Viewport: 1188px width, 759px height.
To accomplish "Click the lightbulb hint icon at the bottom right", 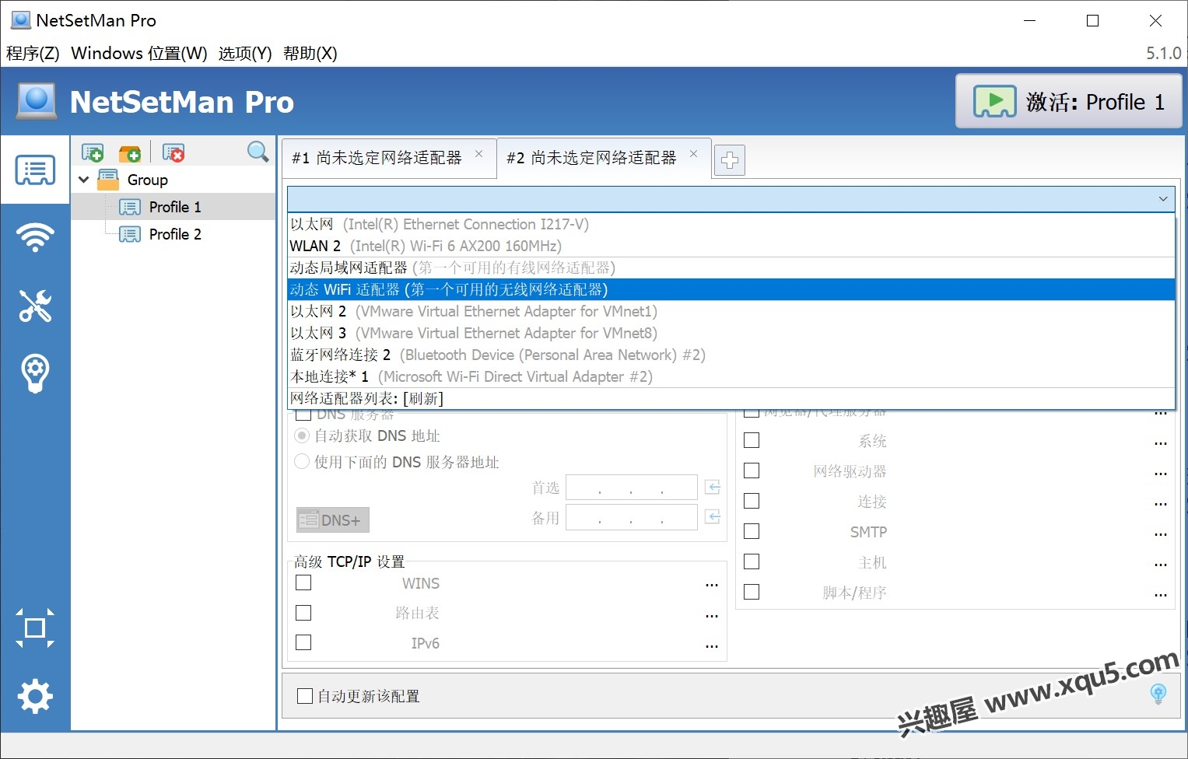I will pos(1158,693).
